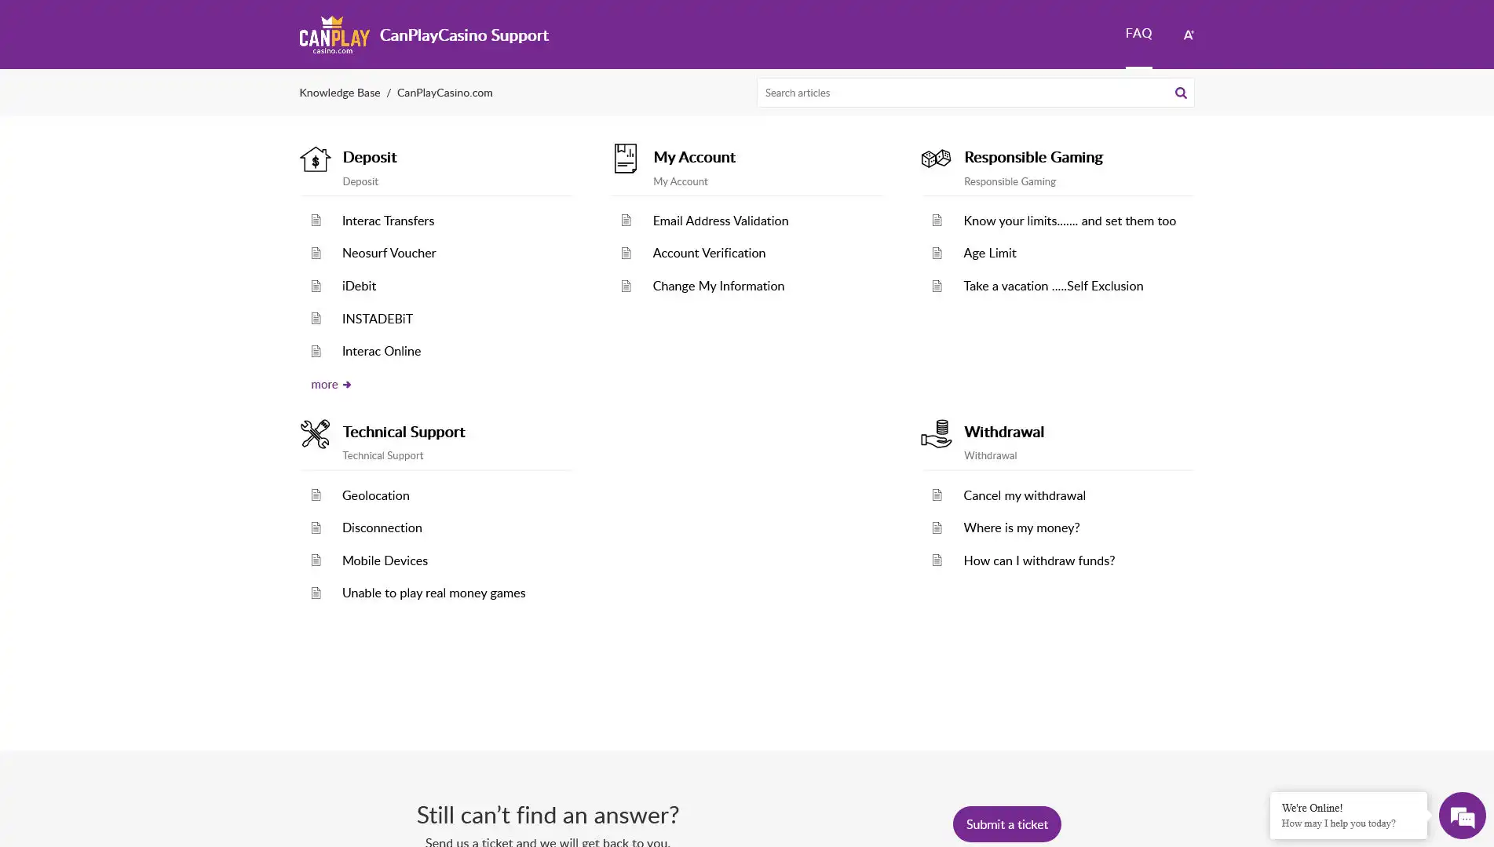
Task: Click document icon beside Interac Transfers
Action: pyautogui.click(x=316, y=221)
